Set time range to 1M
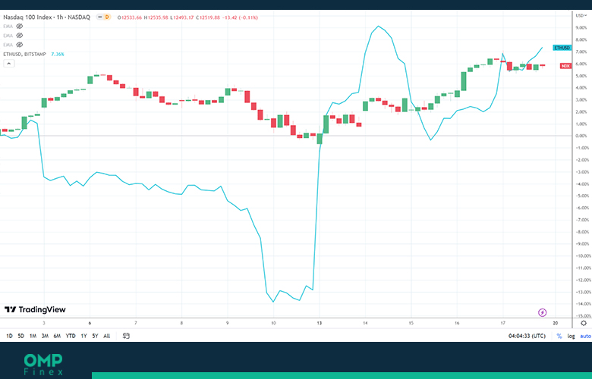 (33, 336)
